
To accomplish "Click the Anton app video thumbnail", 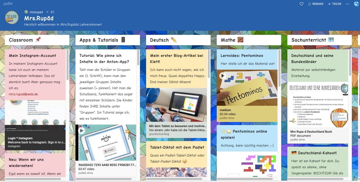I will 106,142.
